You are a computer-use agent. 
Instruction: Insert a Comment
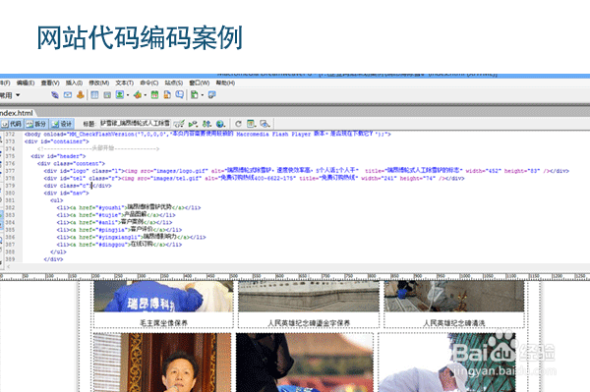pos(180,95)
